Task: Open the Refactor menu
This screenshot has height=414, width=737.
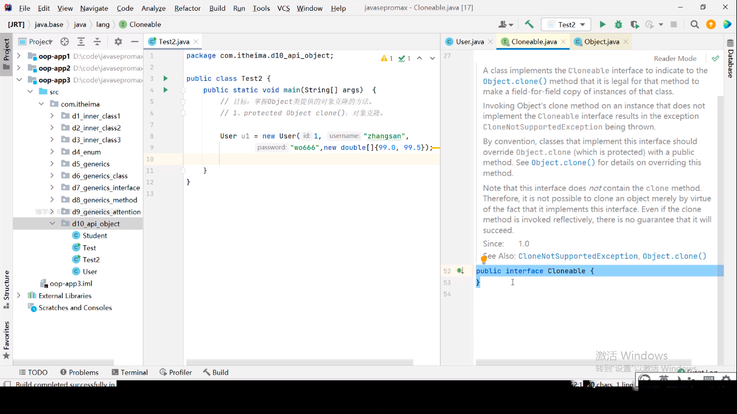Action: [x=186, y=8]
